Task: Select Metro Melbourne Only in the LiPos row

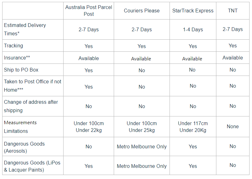Action: (x=142, y=166)
